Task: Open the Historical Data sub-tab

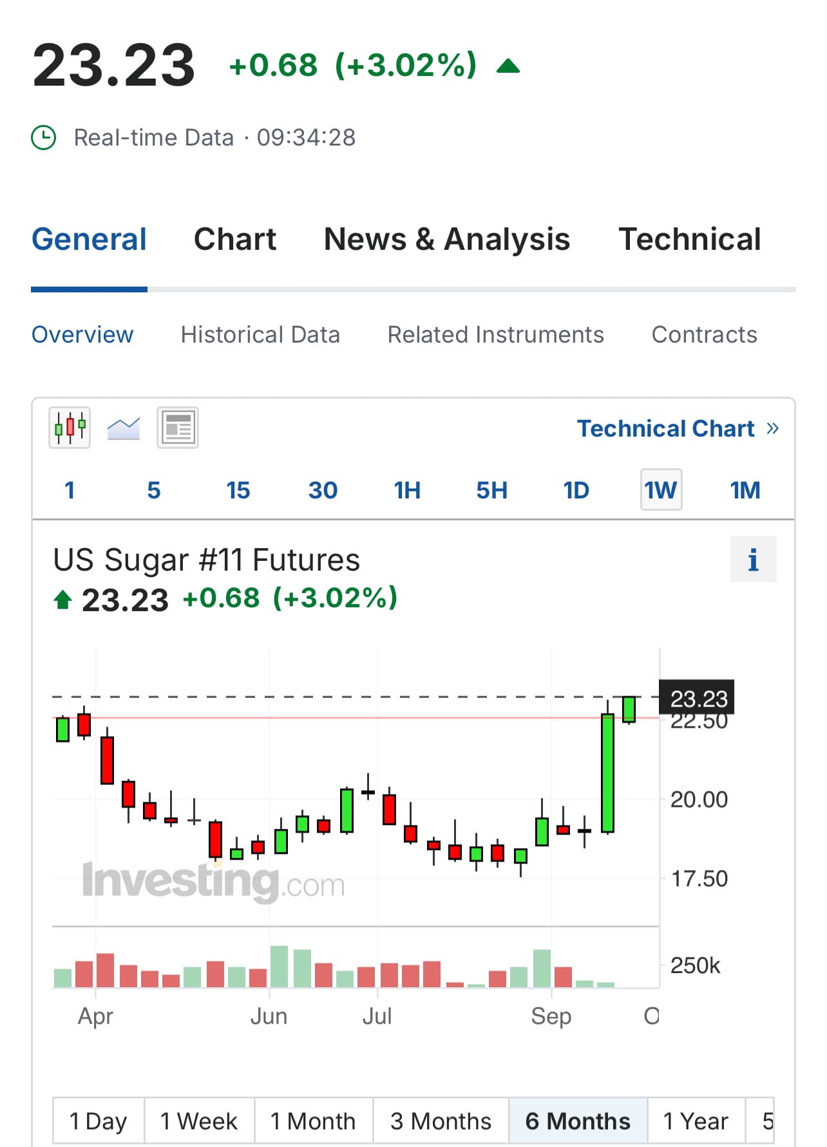Action: pyautogui.click(x=260, y=335)
